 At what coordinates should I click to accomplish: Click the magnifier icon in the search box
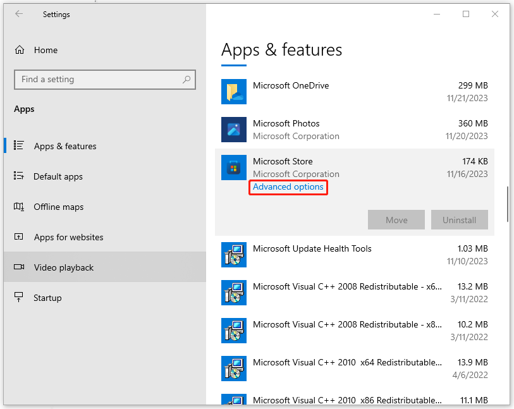(x=187, y=80)
